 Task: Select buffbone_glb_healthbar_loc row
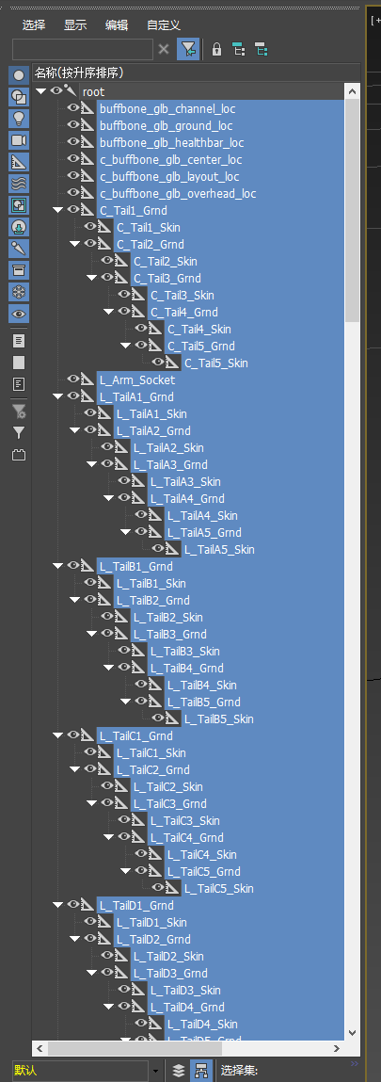171,142
